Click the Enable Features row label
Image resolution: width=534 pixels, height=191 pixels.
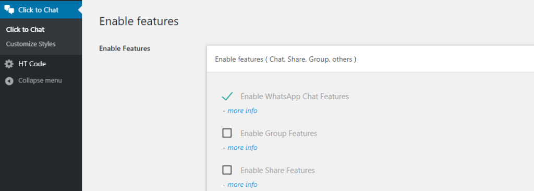coord(125,49)
